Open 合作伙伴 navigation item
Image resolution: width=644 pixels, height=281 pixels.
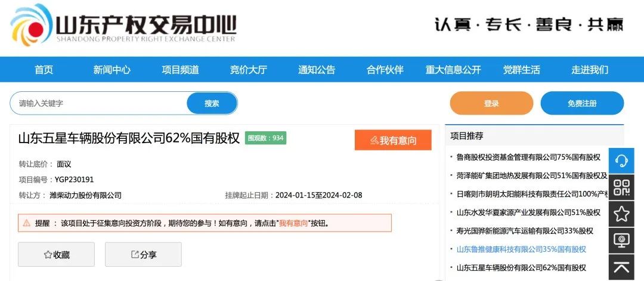coord(385,70)
